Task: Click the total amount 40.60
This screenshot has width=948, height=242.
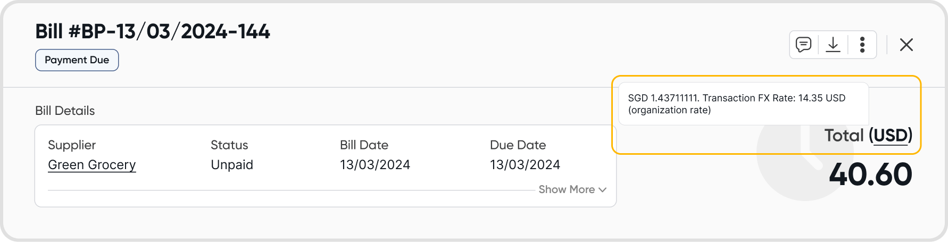Action: (x=870, y=174)
